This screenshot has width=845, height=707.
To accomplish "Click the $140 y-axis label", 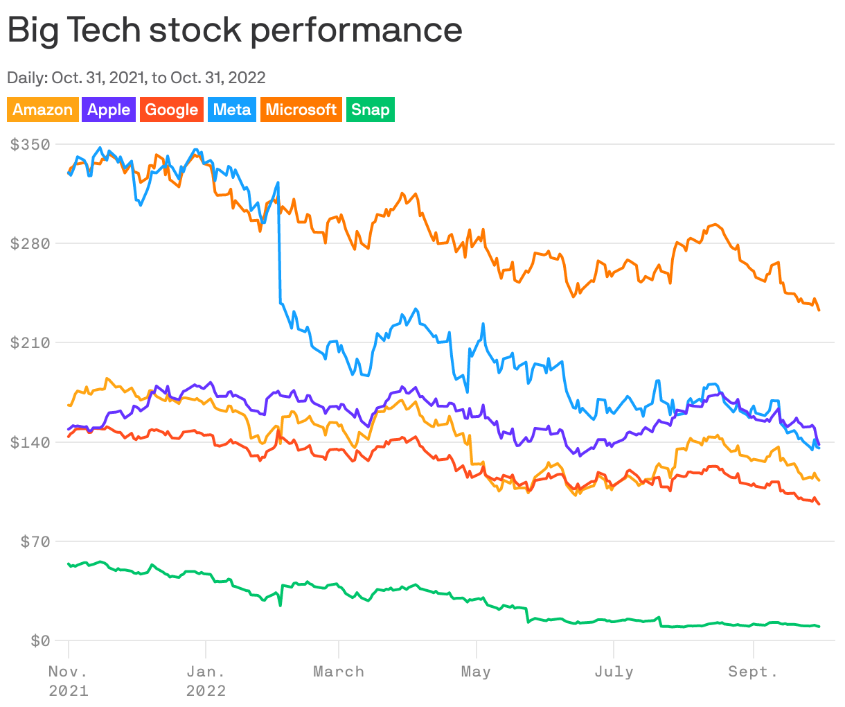I will [30, 442].
